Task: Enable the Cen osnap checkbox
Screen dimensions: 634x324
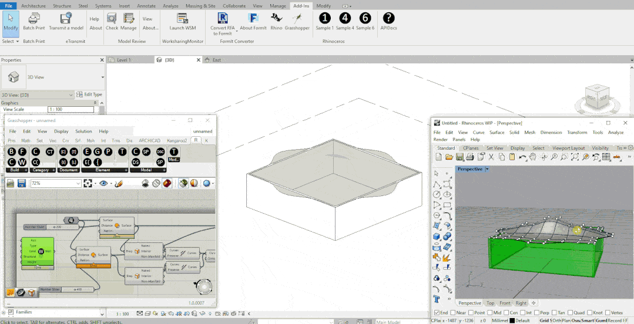Action: click(506, 313)
